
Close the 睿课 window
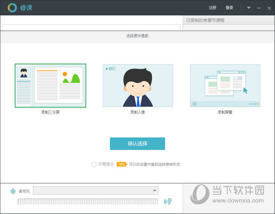tap(269, 8)
